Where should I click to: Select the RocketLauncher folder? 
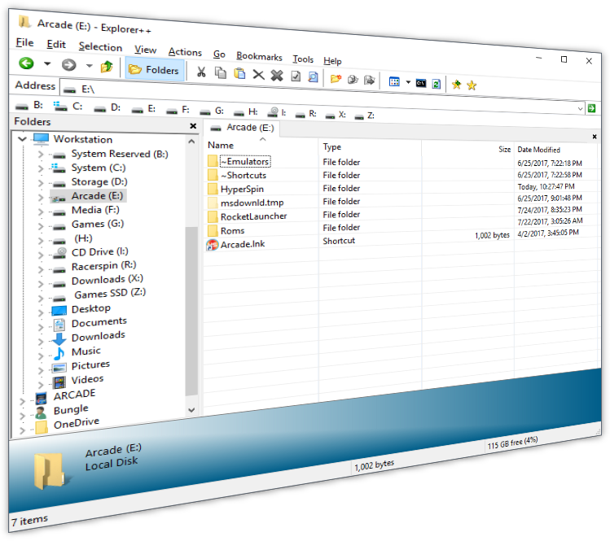(253, 216)
